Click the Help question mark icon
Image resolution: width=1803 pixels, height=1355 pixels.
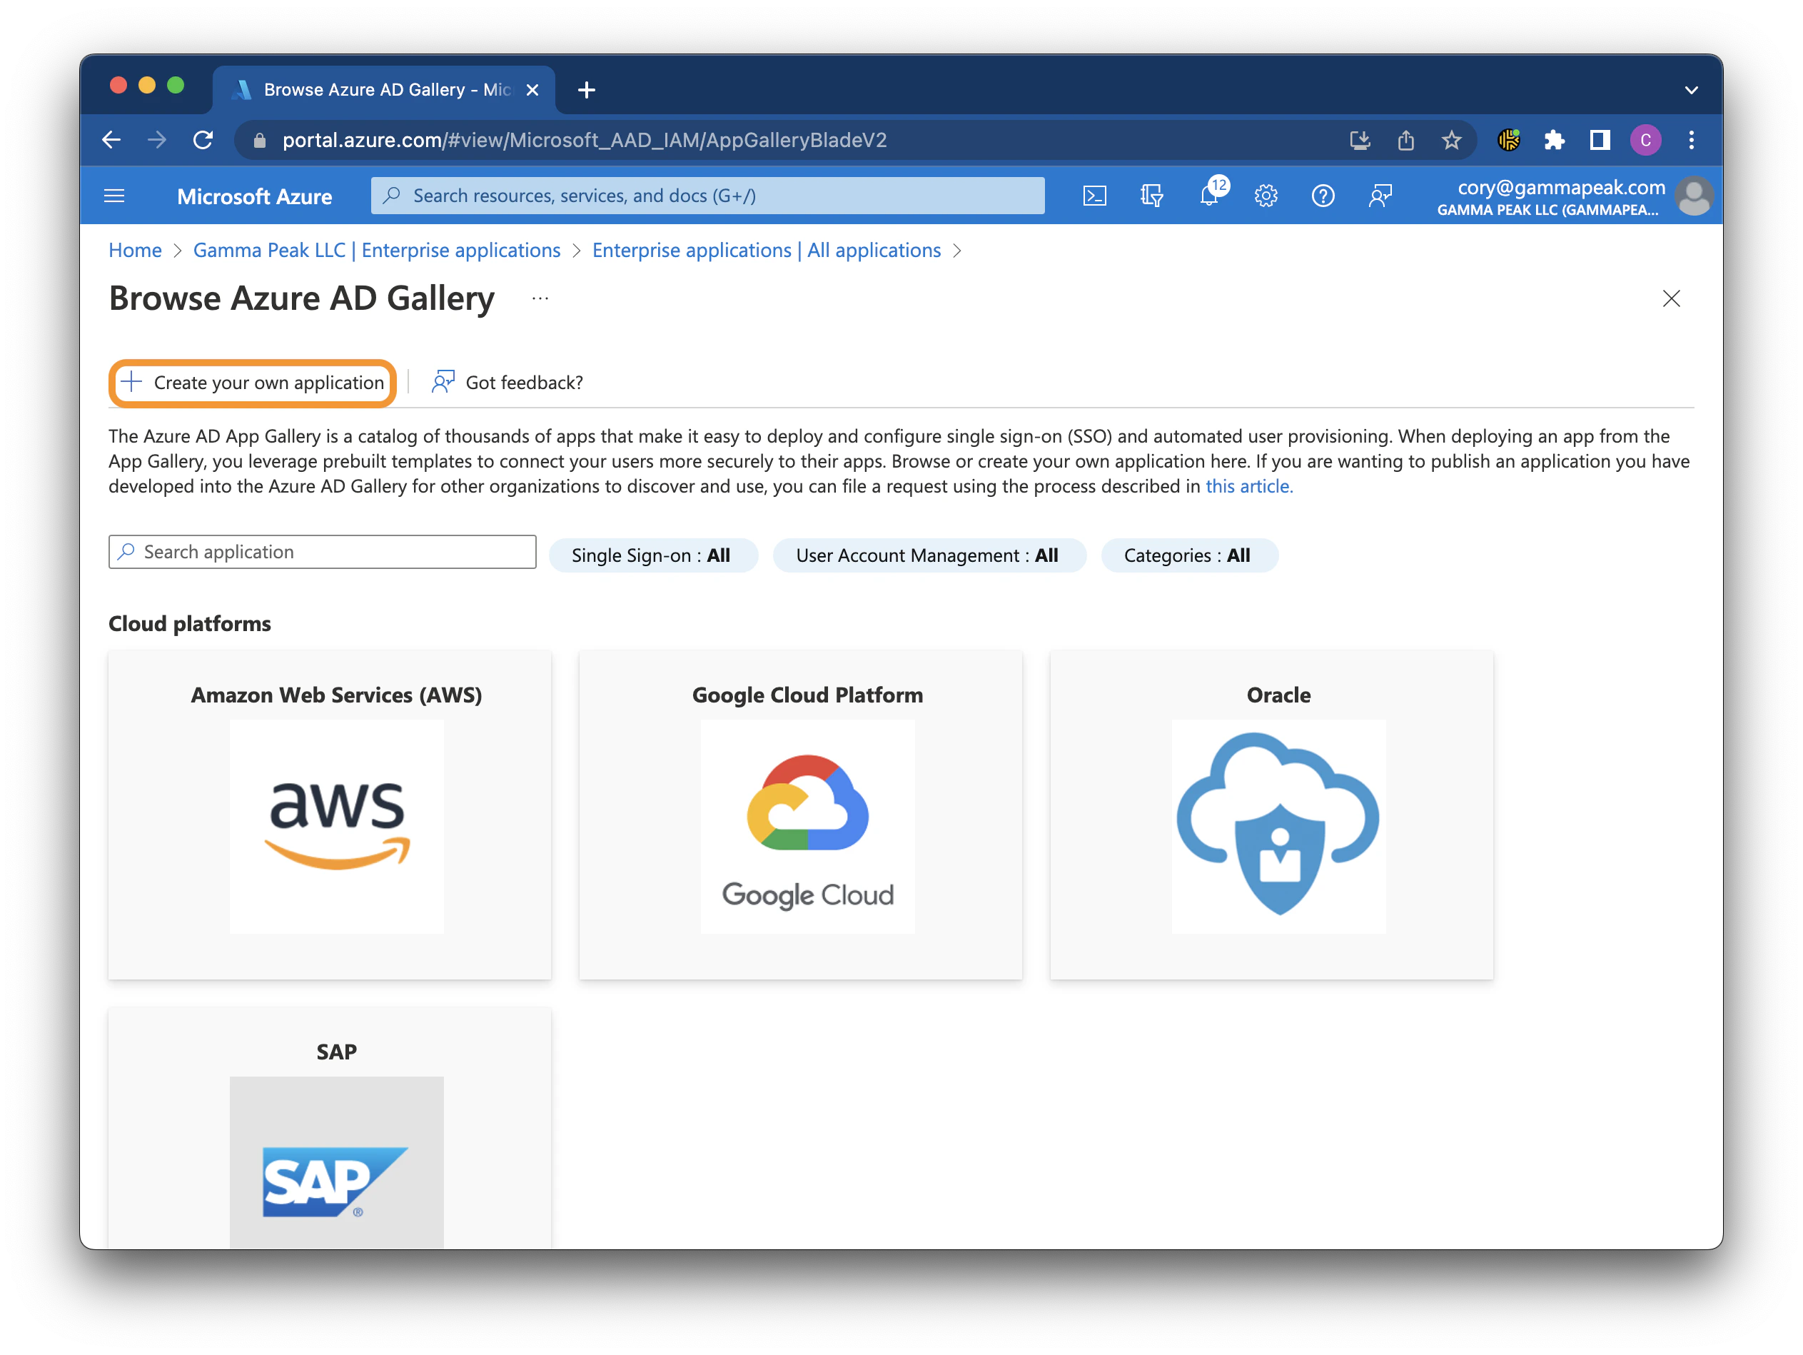[x=1322, y=196]
